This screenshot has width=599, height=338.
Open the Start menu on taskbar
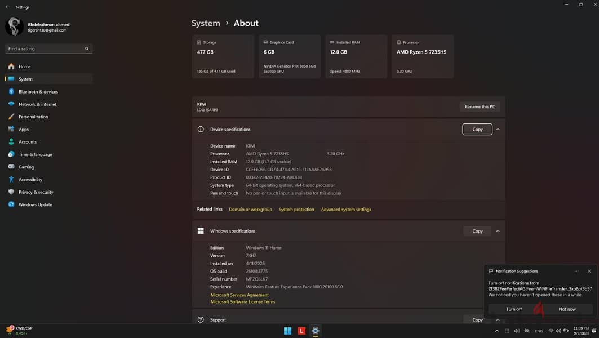coord(287,331)
